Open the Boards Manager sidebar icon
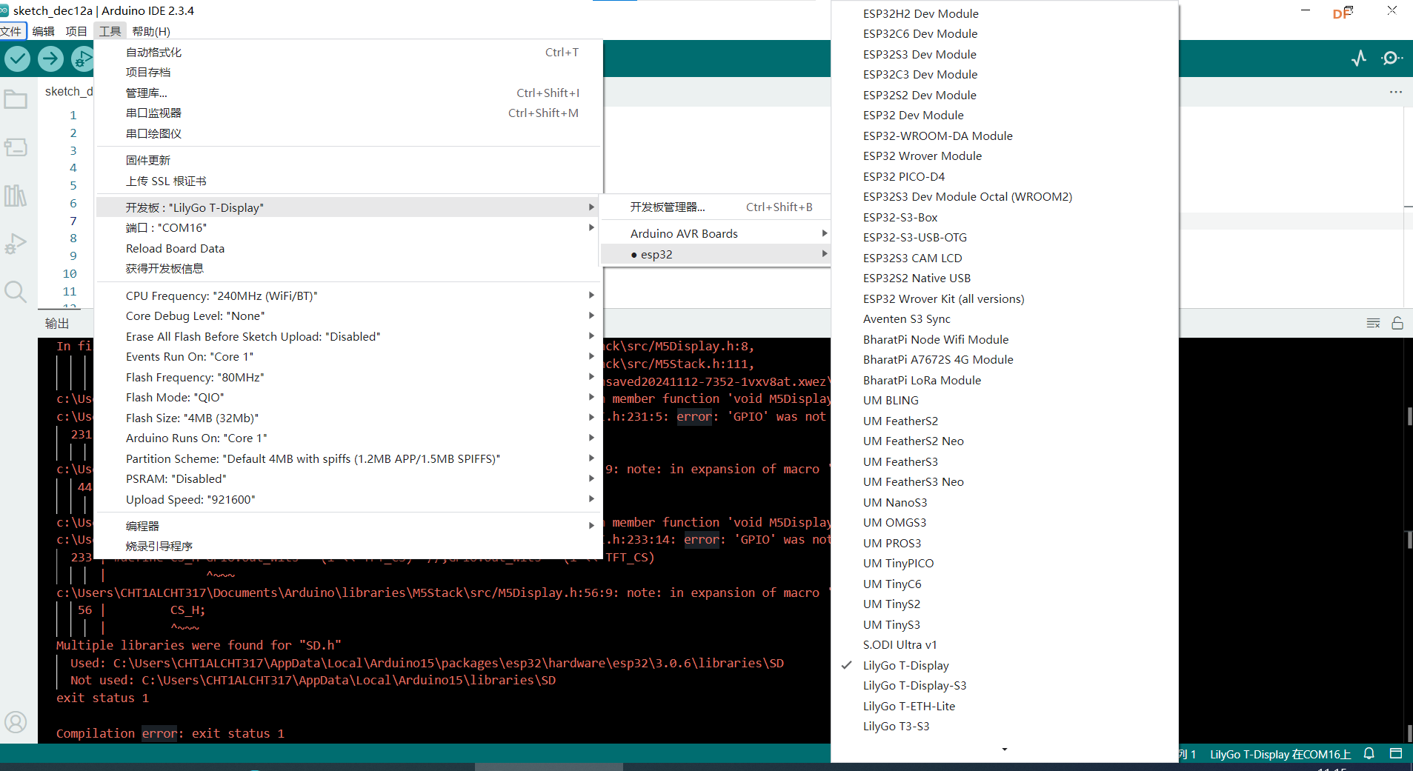 point(16,147)
